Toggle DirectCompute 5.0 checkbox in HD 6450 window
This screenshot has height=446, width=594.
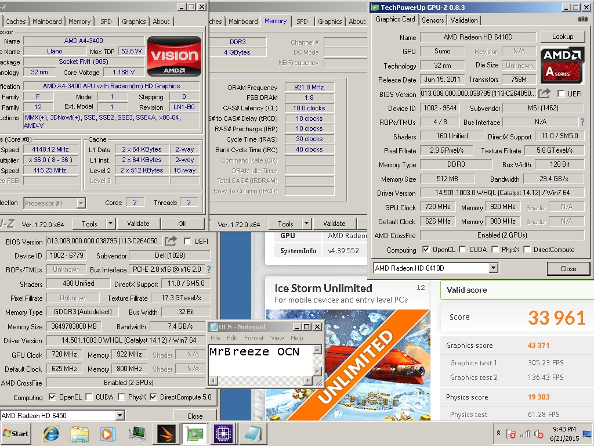pyautogui.click(x=153, y=397)
